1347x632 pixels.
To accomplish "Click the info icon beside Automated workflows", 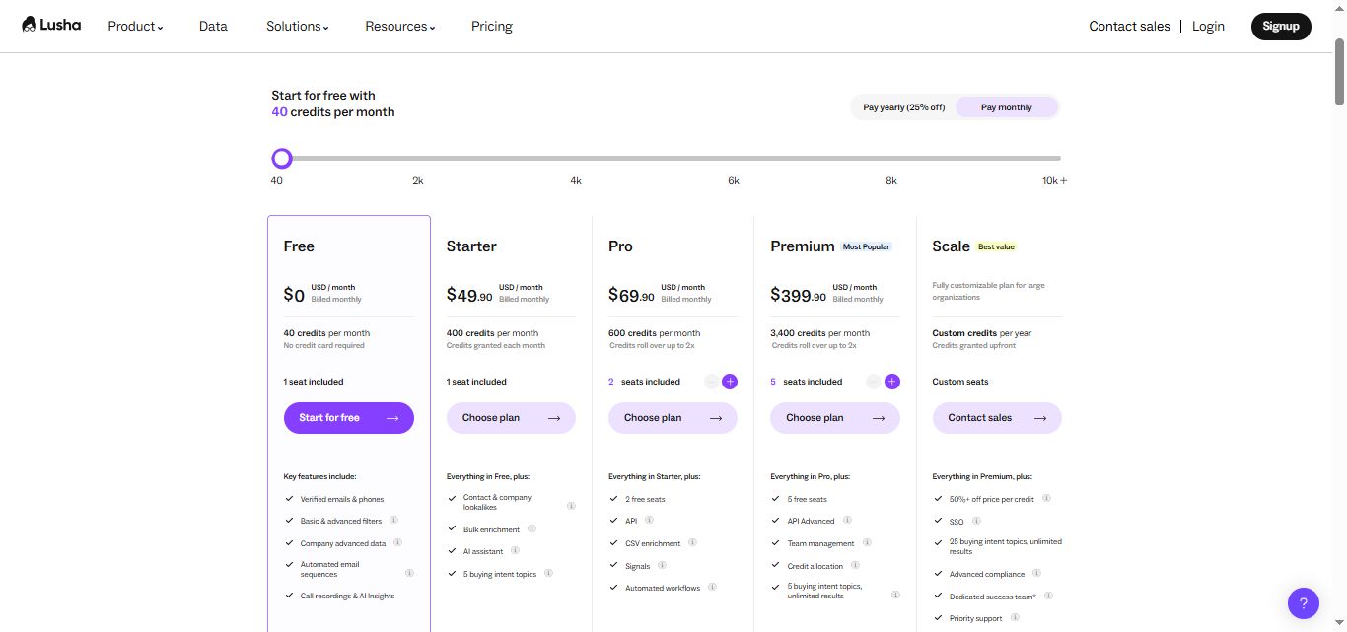I will coord(711,588).
